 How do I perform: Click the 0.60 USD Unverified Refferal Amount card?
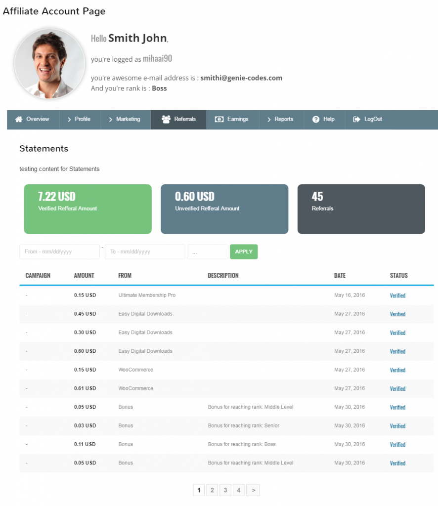click(224, 209)
